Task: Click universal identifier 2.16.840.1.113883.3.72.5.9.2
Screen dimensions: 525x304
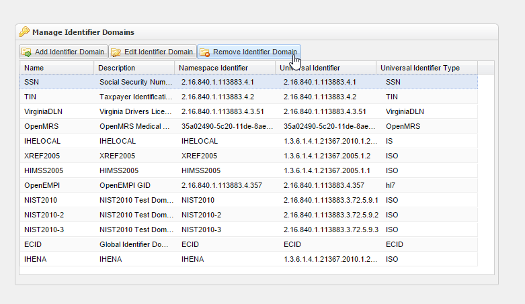Action: coord(331,215)
